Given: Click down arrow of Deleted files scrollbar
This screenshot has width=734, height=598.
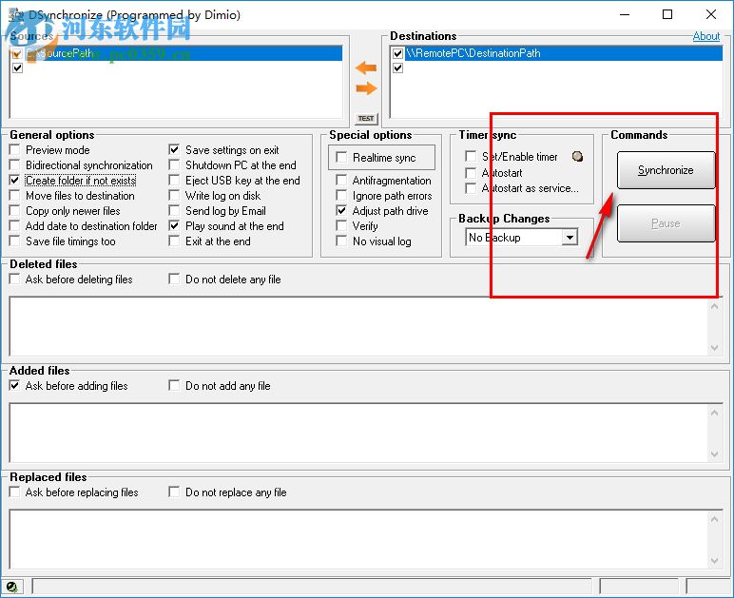Looking at the screenshot, I should coord(714,347).
